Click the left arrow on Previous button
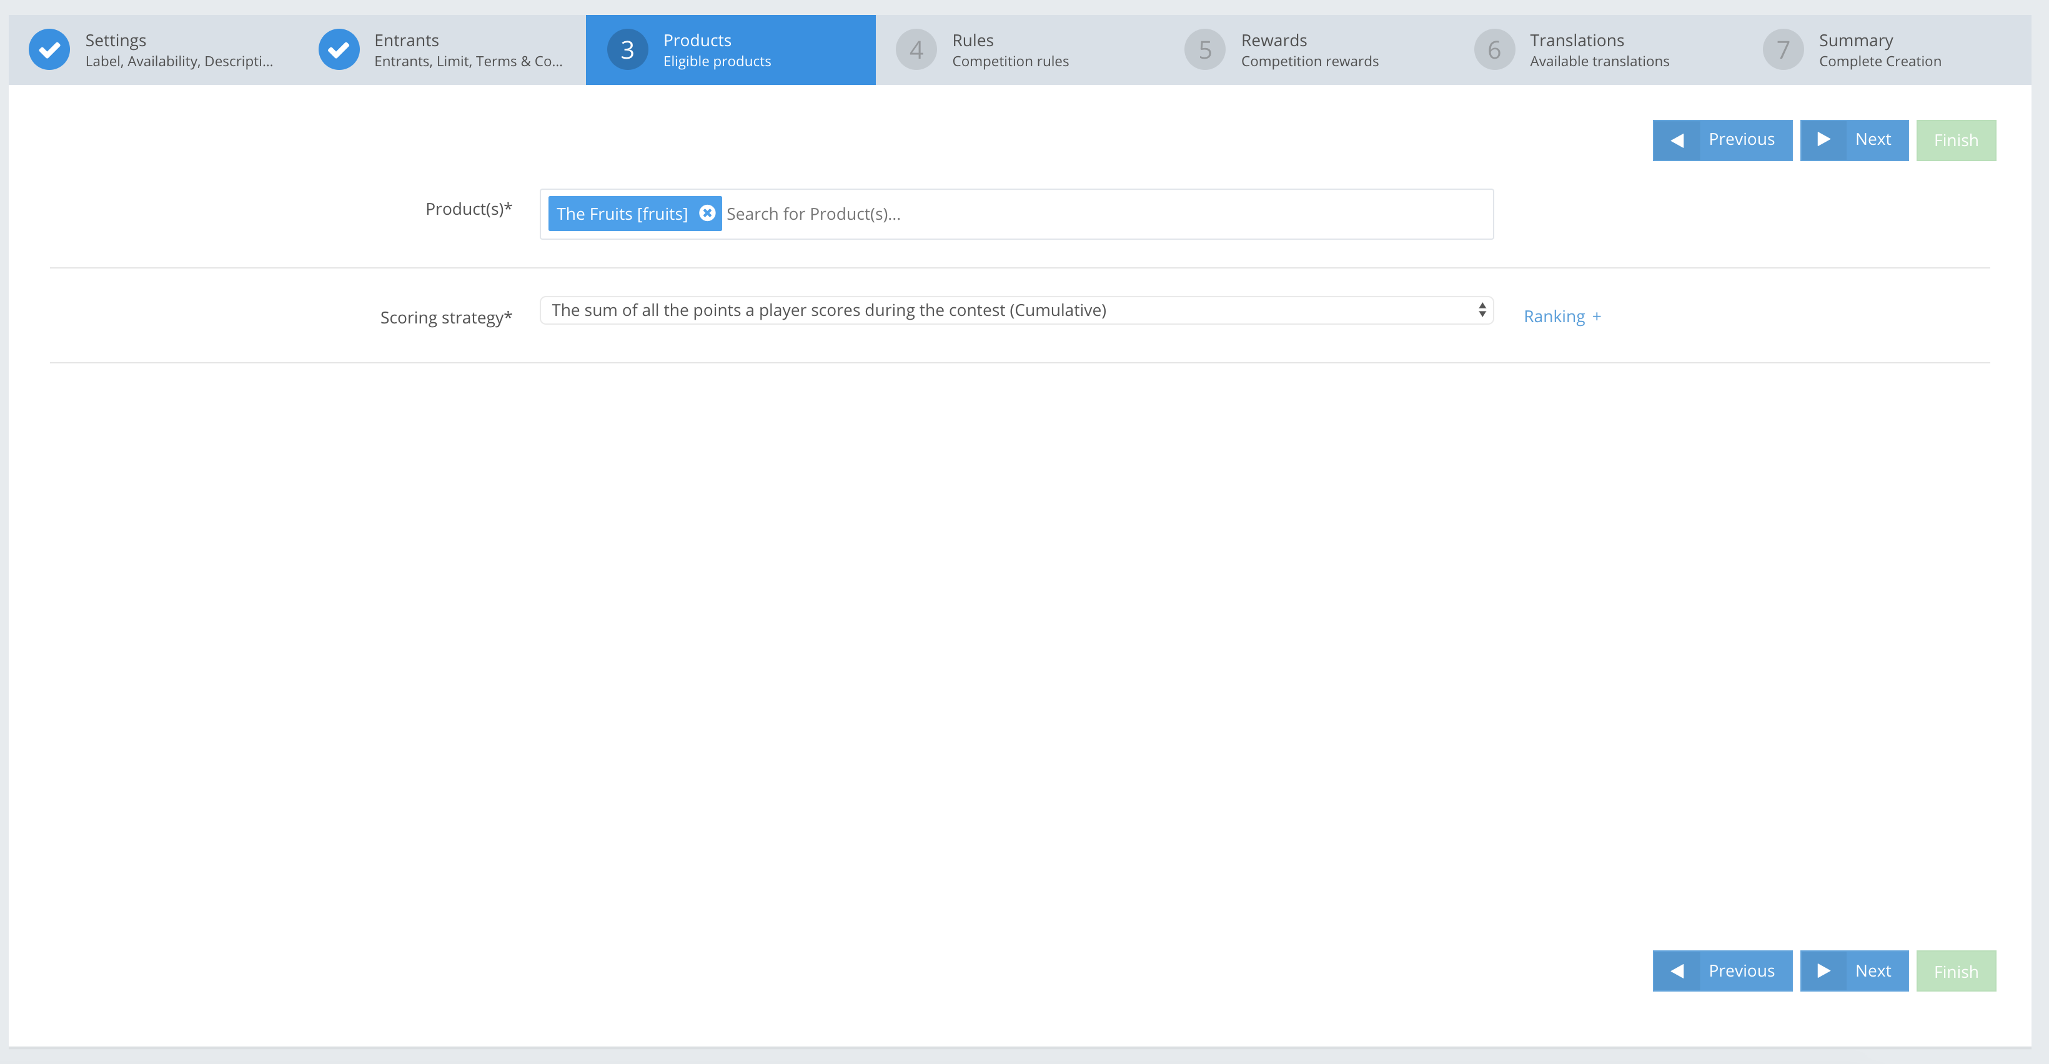 pos(1679,140)
